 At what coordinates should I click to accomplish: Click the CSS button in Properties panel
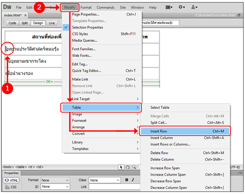tap(11, 187)
